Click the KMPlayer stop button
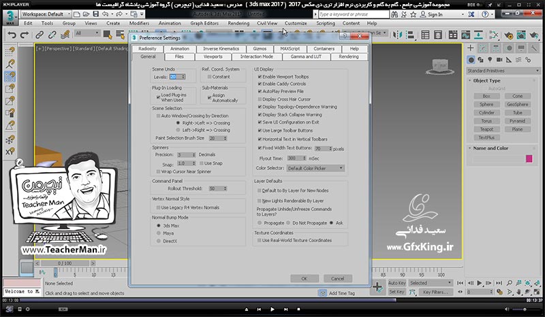 tap(298, 309)
